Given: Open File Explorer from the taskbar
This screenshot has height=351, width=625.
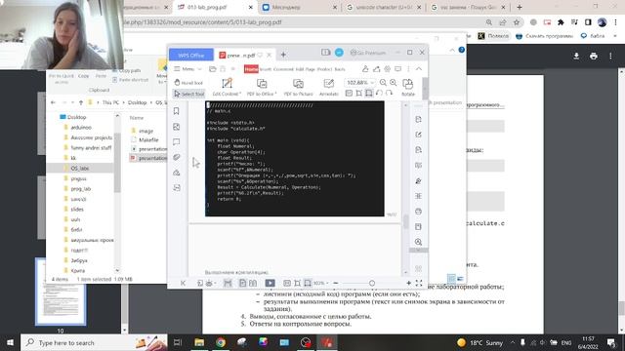Looking at the screenshot, I should [x=199, y=342].
